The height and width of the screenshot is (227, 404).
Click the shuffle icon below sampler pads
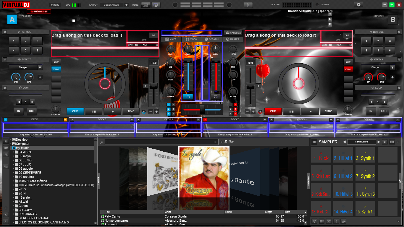click(329, 221)
